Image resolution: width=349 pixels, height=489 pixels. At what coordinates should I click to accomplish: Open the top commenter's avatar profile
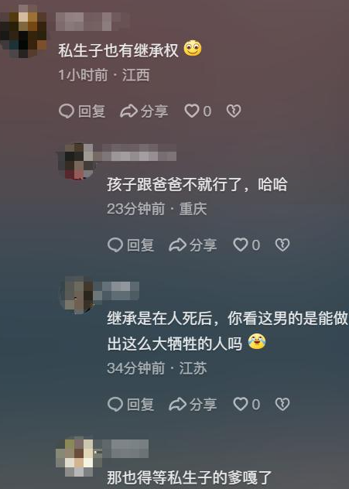[x=23, y=31]
